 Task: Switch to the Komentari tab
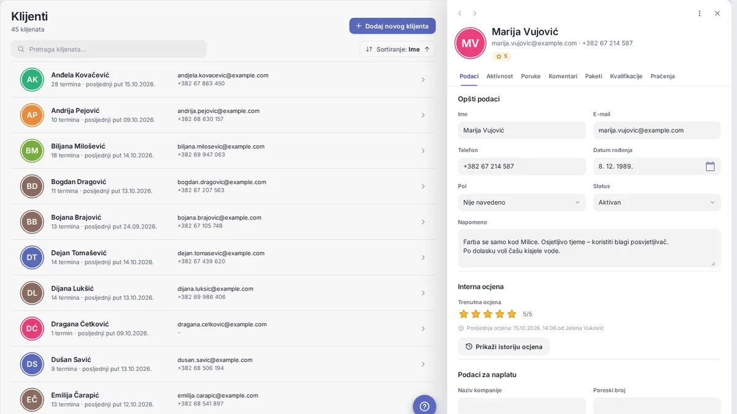point(563,76)
